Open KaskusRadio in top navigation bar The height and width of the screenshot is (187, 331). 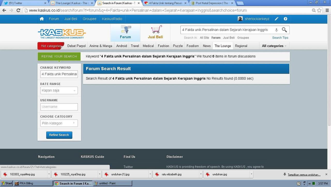click(112, 19)
